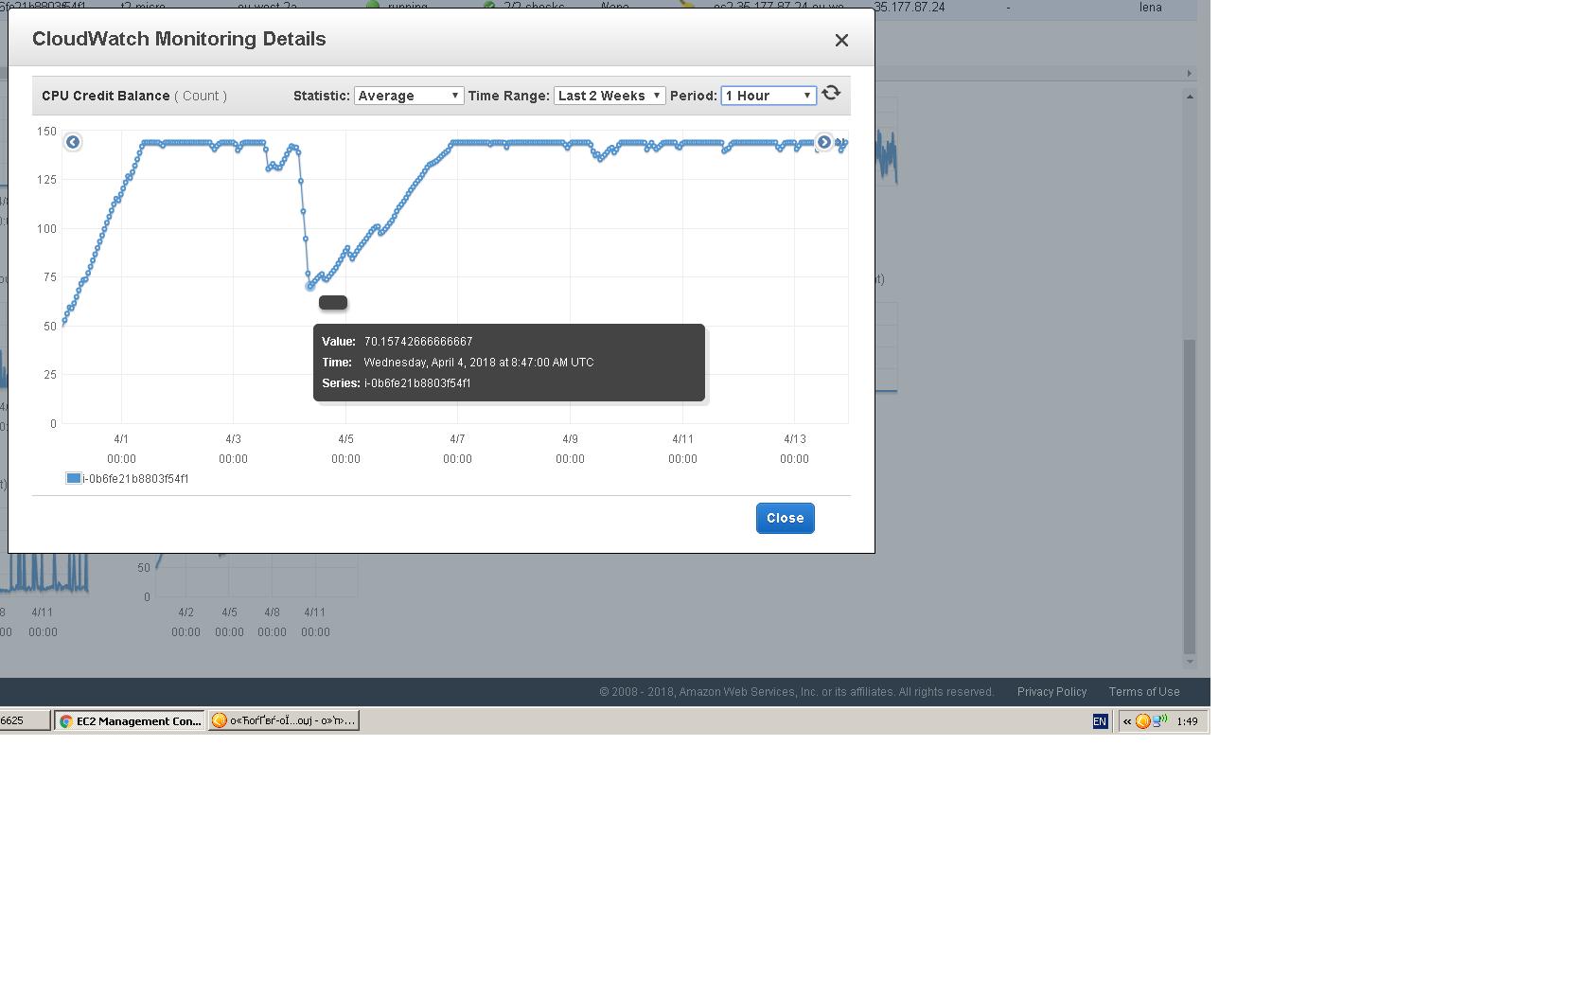Switch to EC2 Management Console taskbar button
The width and height of the screenshot is (1590, 994).
[x=129, y=720]
